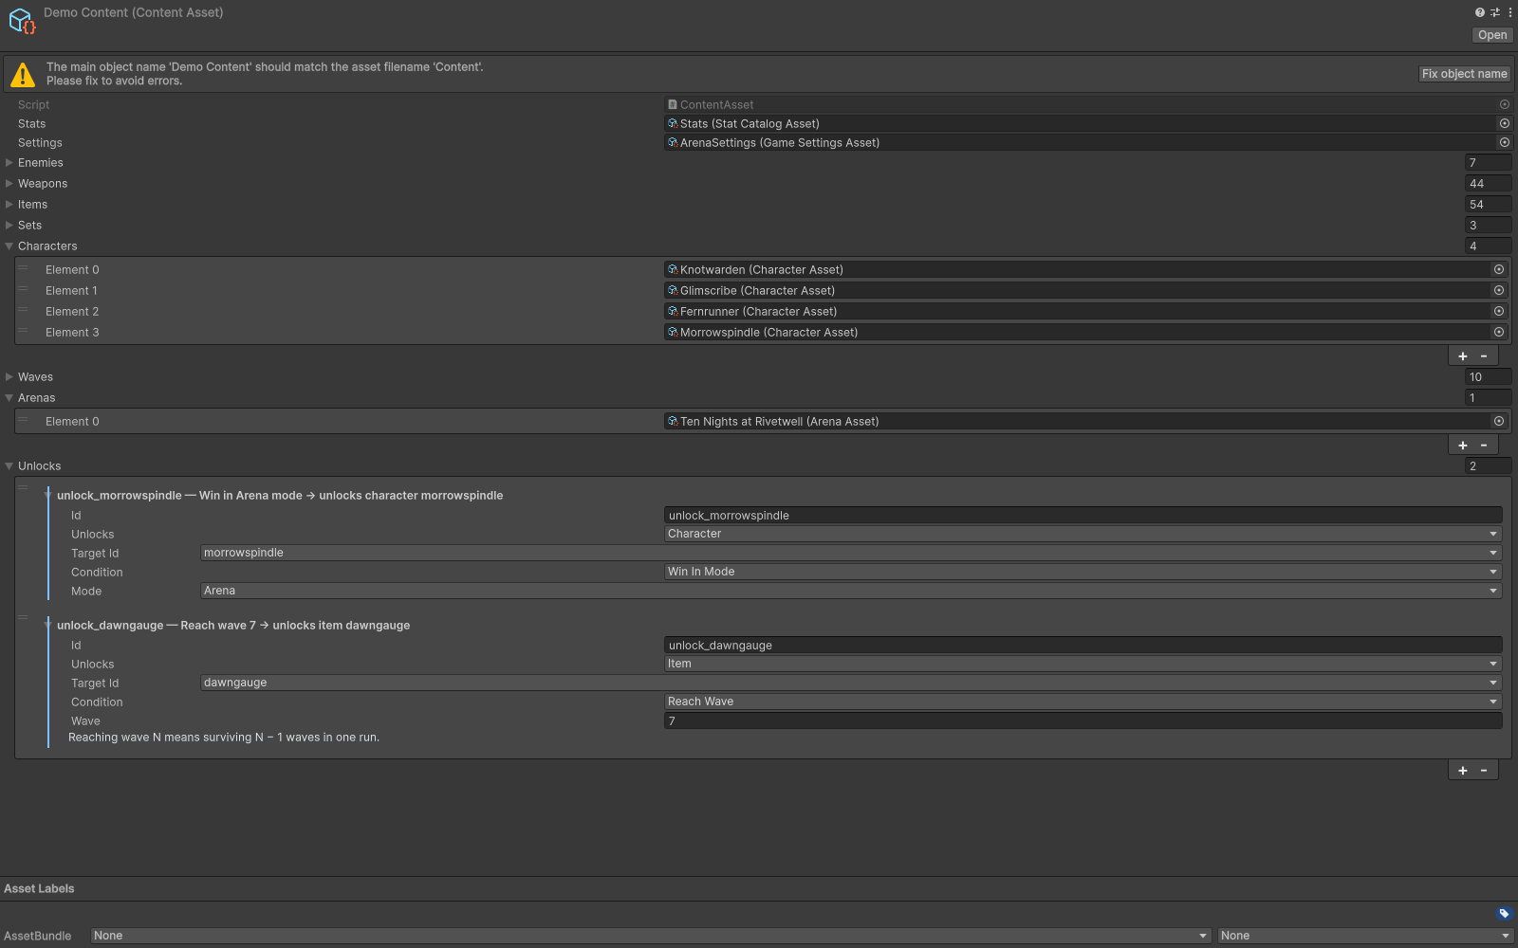1518x948 pixels.
Task: Edit the Waves size field showing 10
Action: 1488,377
